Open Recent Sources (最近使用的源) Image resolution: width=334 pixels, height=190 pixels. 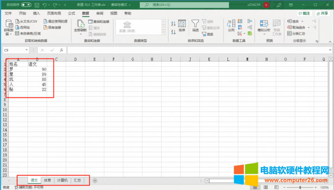[56, 21]
